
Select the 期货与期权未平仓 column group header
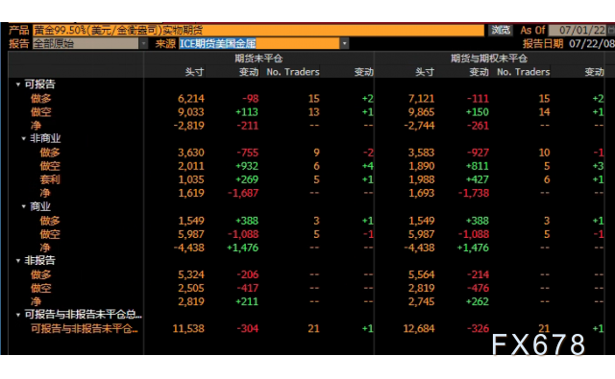[x=489, y=59]
